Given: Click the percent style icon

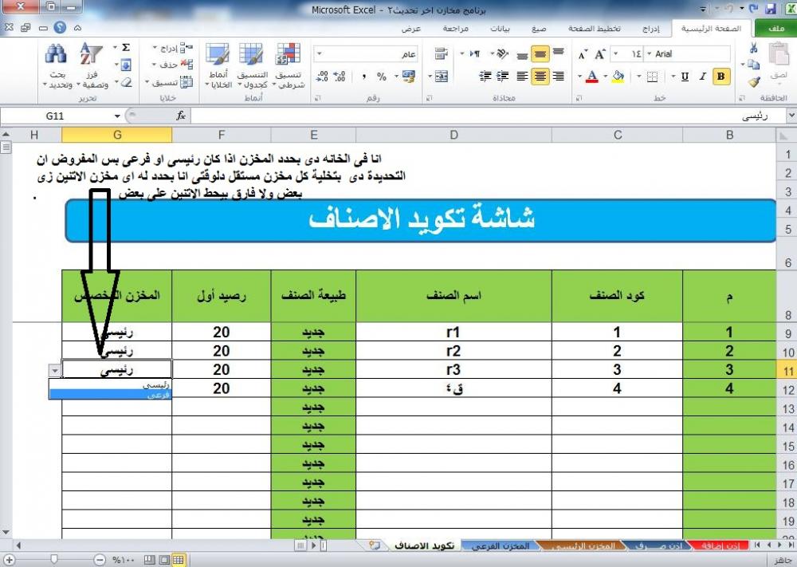Looking at the screenshot, I should pyautogui.click(x=381, y=77).
